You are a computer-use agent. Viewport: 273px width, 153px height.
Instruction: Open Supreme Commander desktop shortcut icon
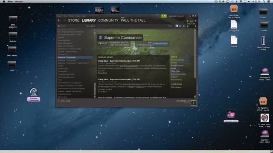[34, 92]
